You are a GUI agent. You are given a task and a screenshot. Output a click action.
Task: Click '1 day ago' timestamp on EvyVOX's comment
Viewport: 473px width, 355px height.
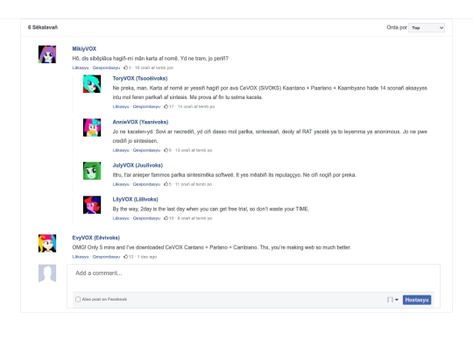click(147, 257)
